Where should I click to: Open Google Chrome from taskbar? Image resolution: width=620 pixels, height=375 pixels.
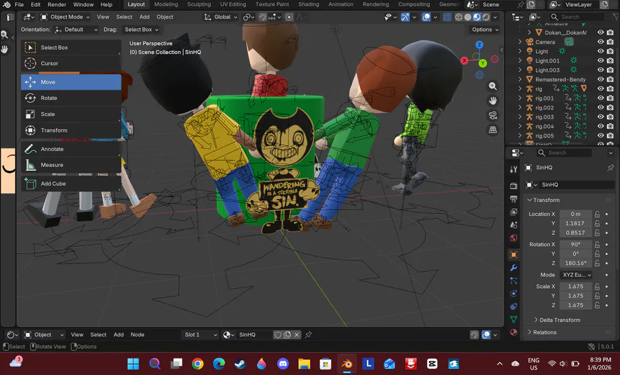click(198, 363)
